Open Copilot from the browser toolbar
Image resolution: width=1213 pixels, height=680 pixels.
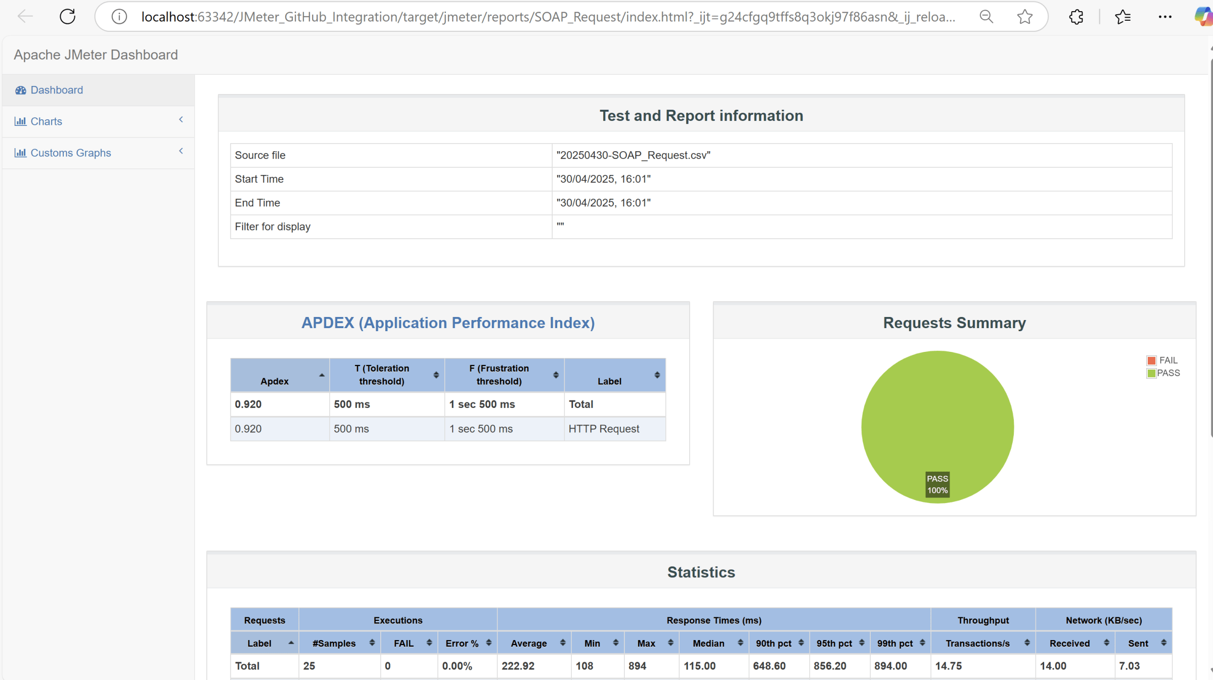[1202, 16]
